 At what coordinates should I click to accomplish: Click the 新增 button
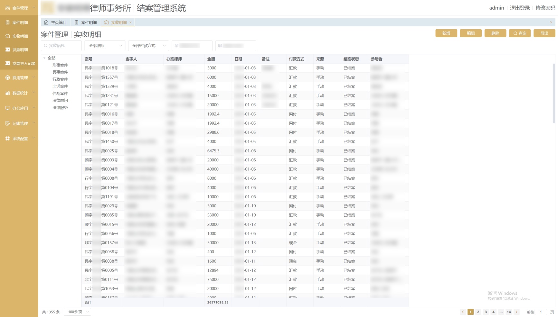tap(446, 33)
